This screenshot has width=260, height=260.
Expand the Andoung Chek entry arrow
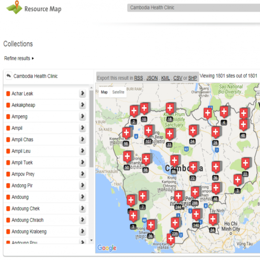(x=82, y=208)
